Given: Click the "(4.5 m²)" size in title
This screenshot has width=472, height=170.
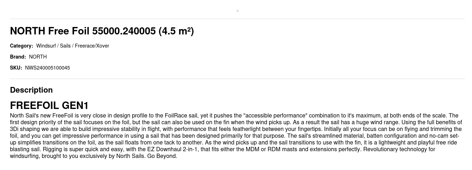Looking at the screenshot, I should [176, 31].
